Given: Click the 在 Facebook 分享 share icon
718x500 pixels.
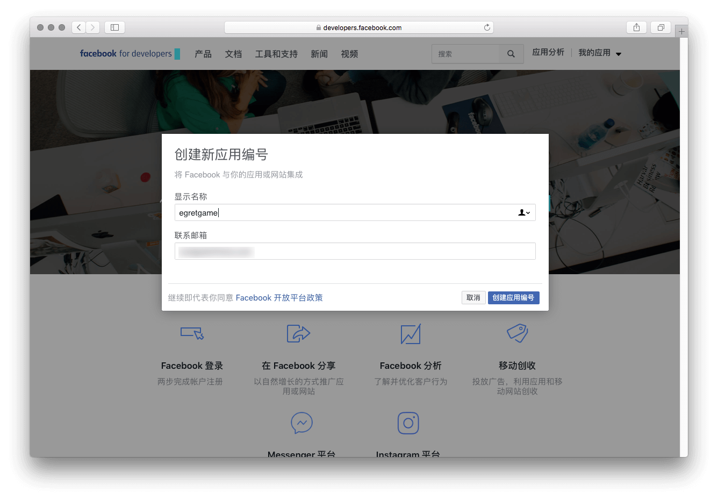Looking at the screenshot, I should [x=299, y=333].
